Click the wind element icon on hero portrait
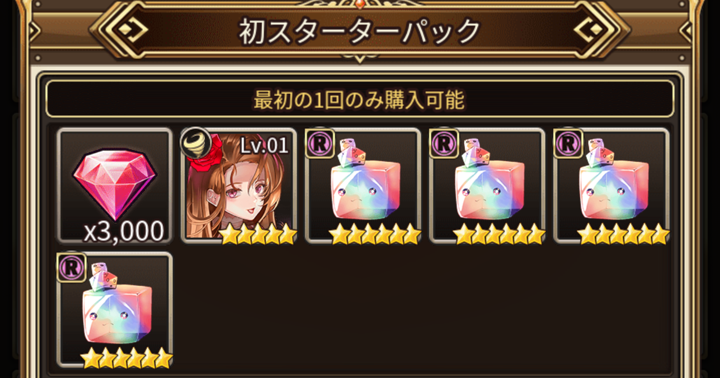 pyautogui.click(x=196, y=143)
